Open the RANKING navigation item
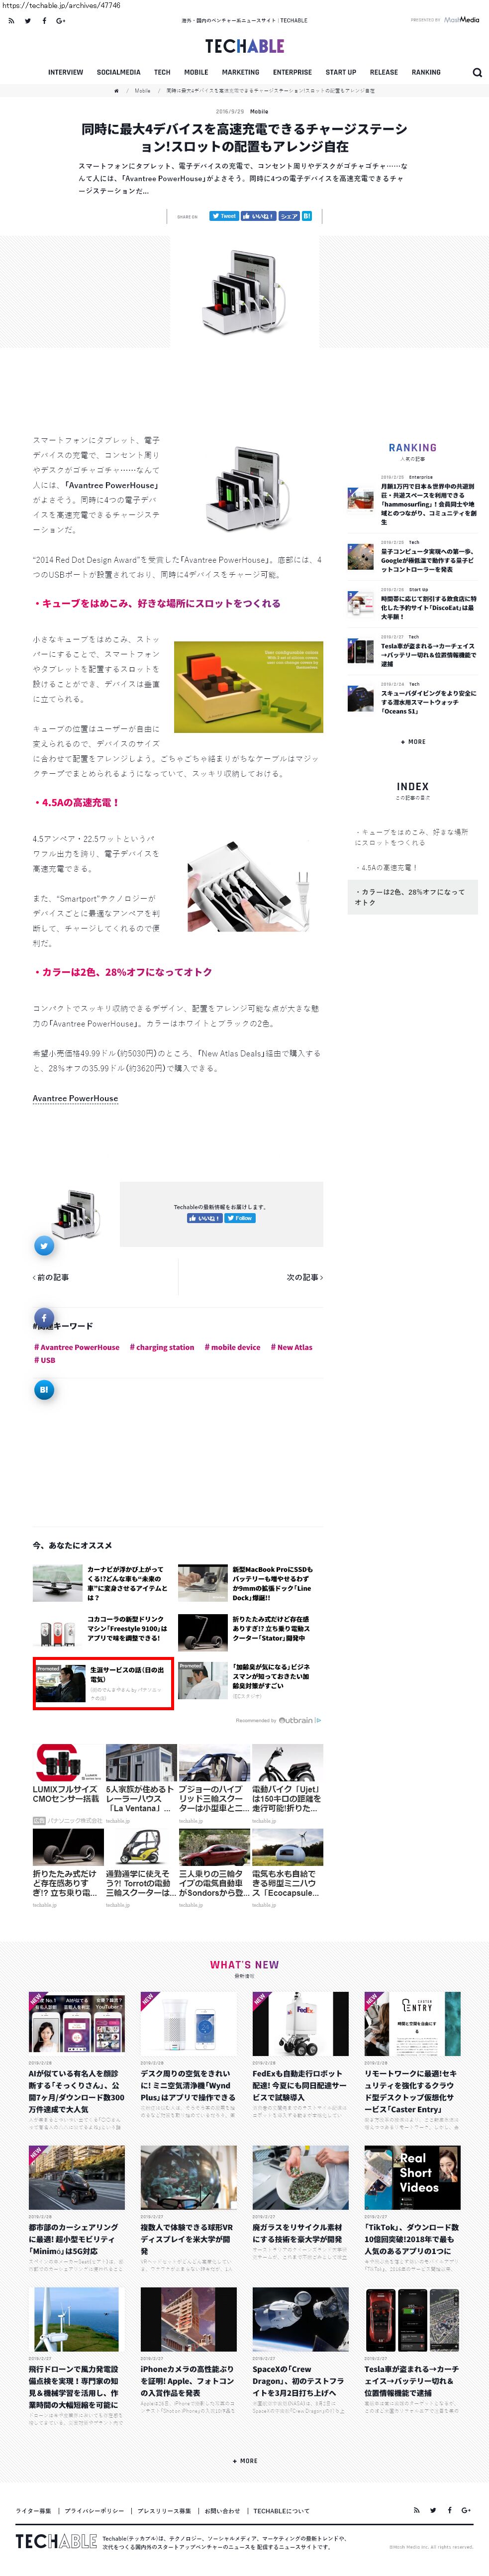489x2576 pixels. click(426, 72)
